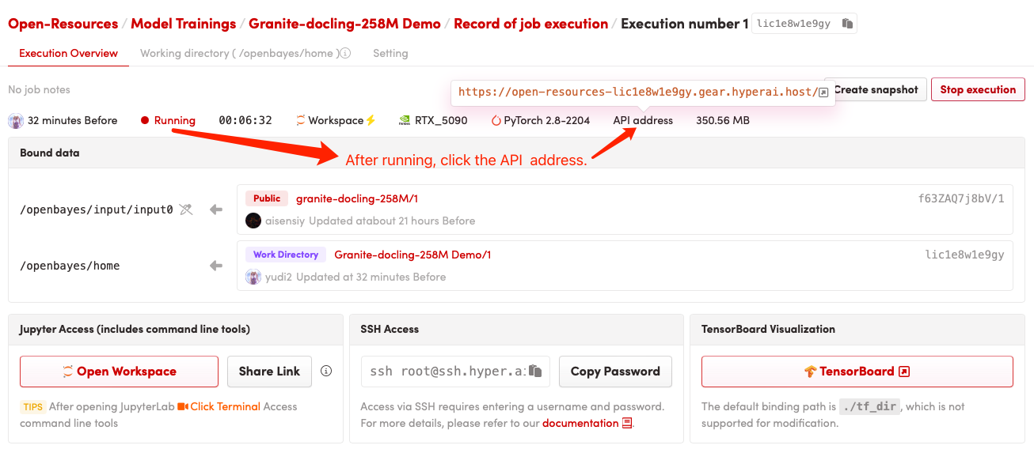Click the Open Workspace button
The height and width of the screenshot is (449, 1034).
point(119,372)
